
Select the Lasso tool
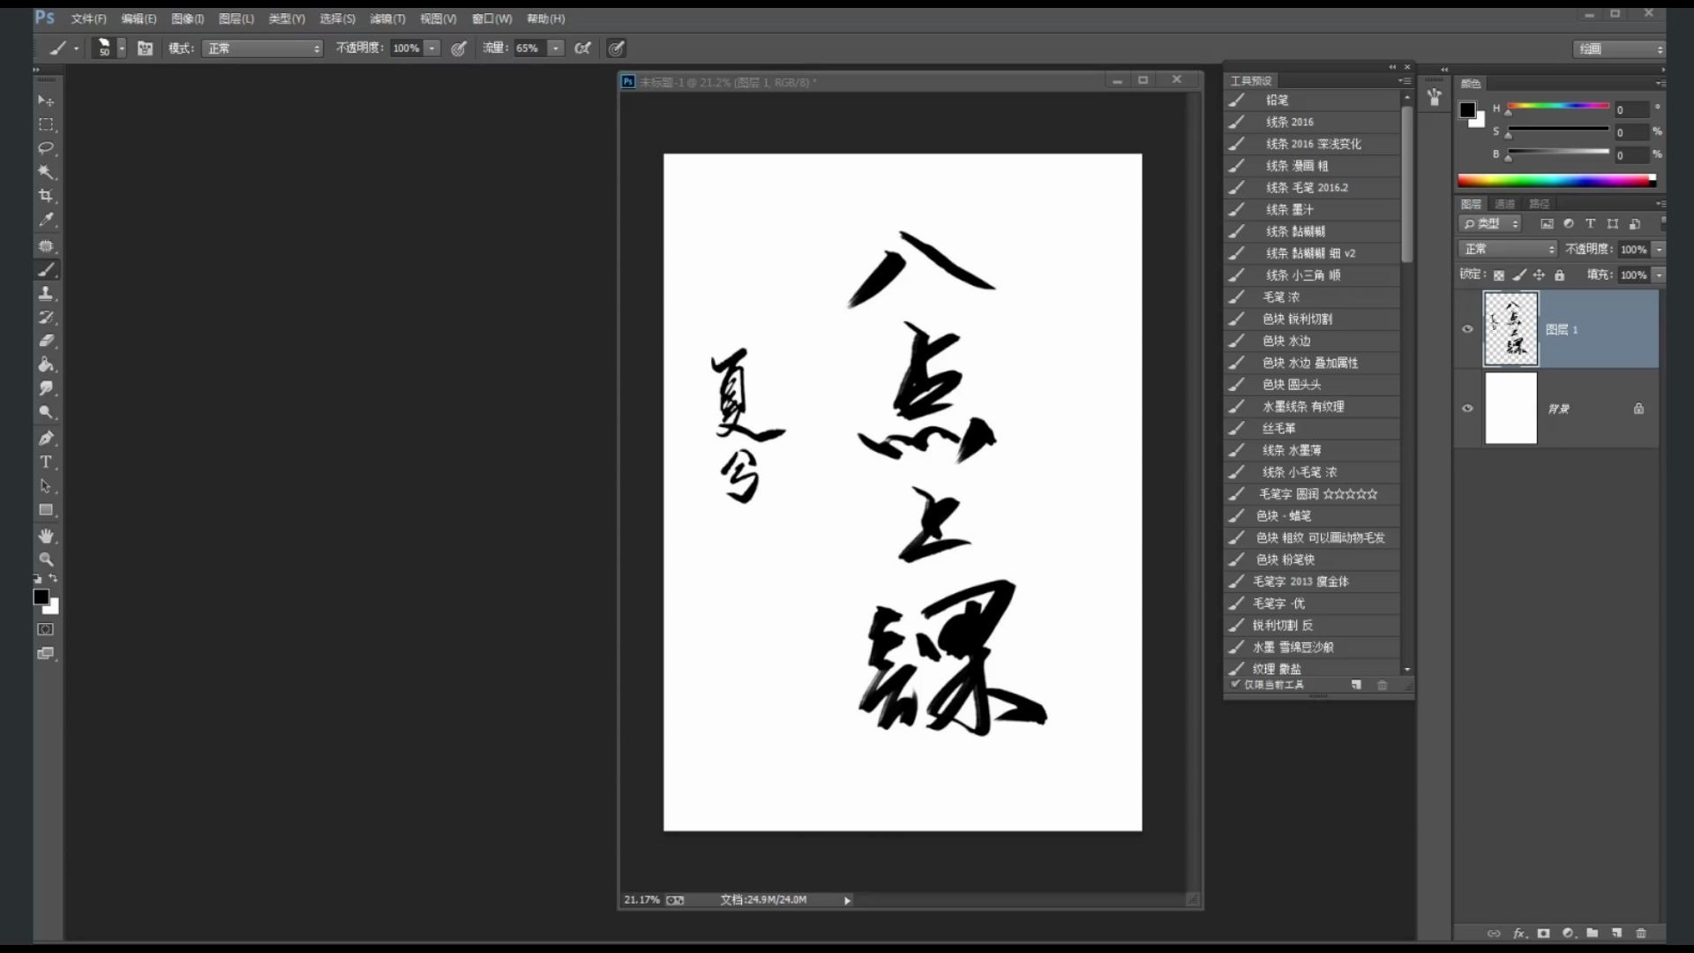[46, 148]
